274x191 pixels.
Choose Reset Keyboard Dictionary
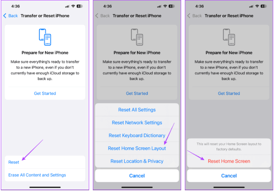click(137, 135)
